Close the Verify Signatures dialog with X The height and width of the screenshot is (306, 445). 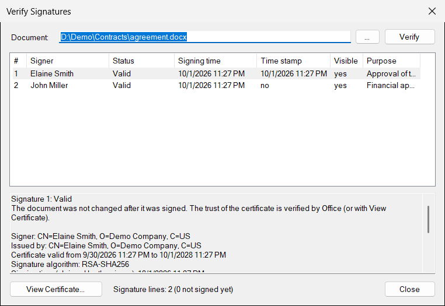tap(432, 11)
